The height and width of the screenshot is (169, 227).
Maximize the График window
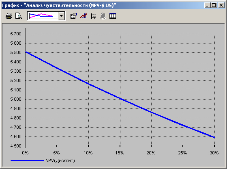click(x=214, y=5)
